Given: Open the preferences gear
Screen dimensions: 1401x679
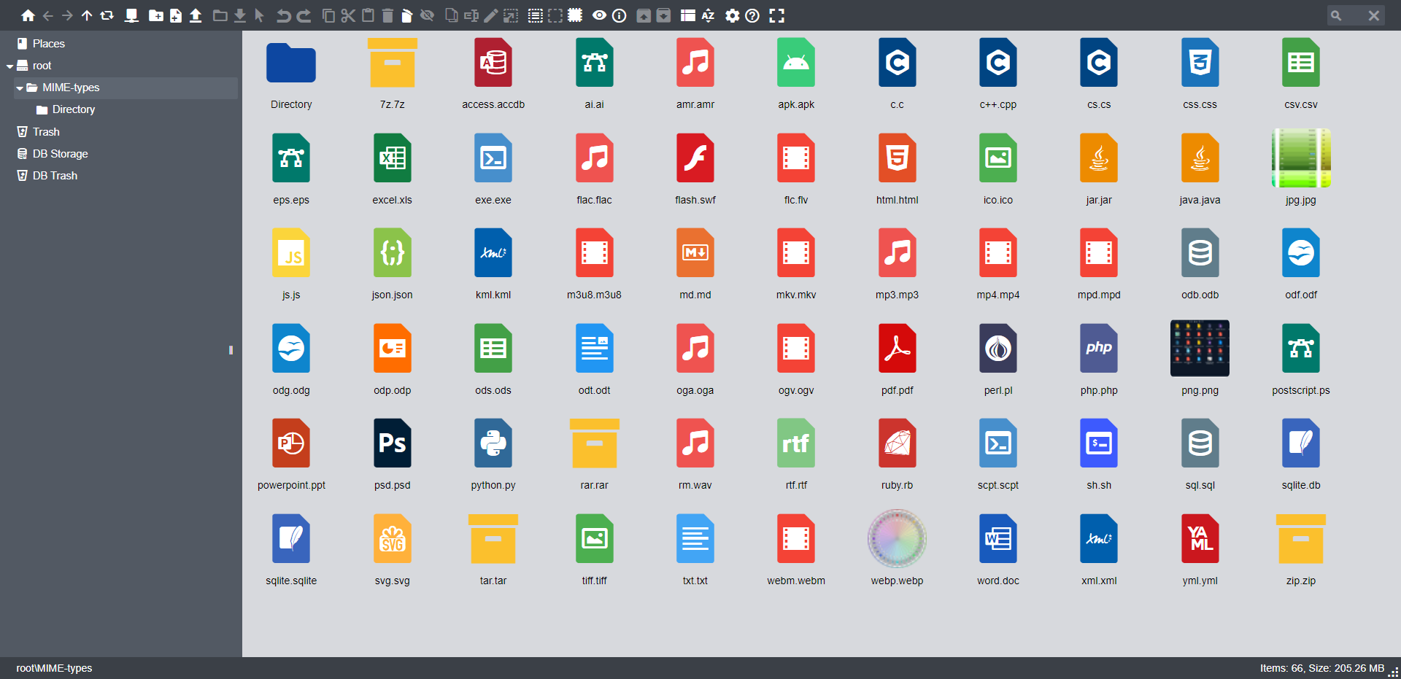Looking at the screenshot, I should coord(733,15).
